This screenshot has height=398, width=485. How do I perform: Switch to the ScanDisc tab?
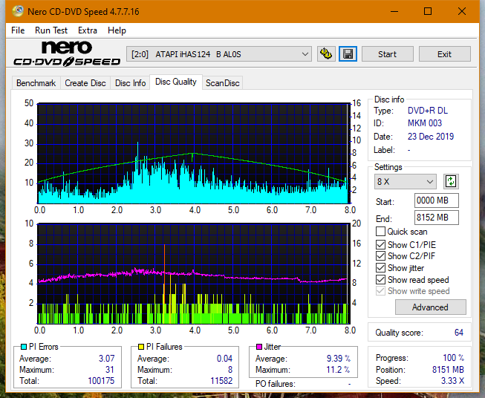[x=223, y=83]
